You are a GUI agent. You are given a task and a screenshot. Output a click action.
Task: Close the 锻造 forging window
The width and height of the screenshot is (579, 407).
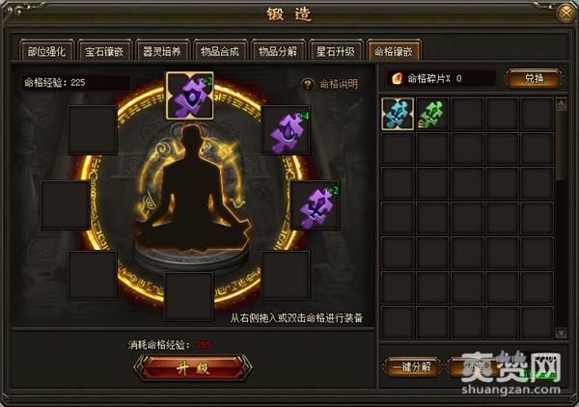566,14
